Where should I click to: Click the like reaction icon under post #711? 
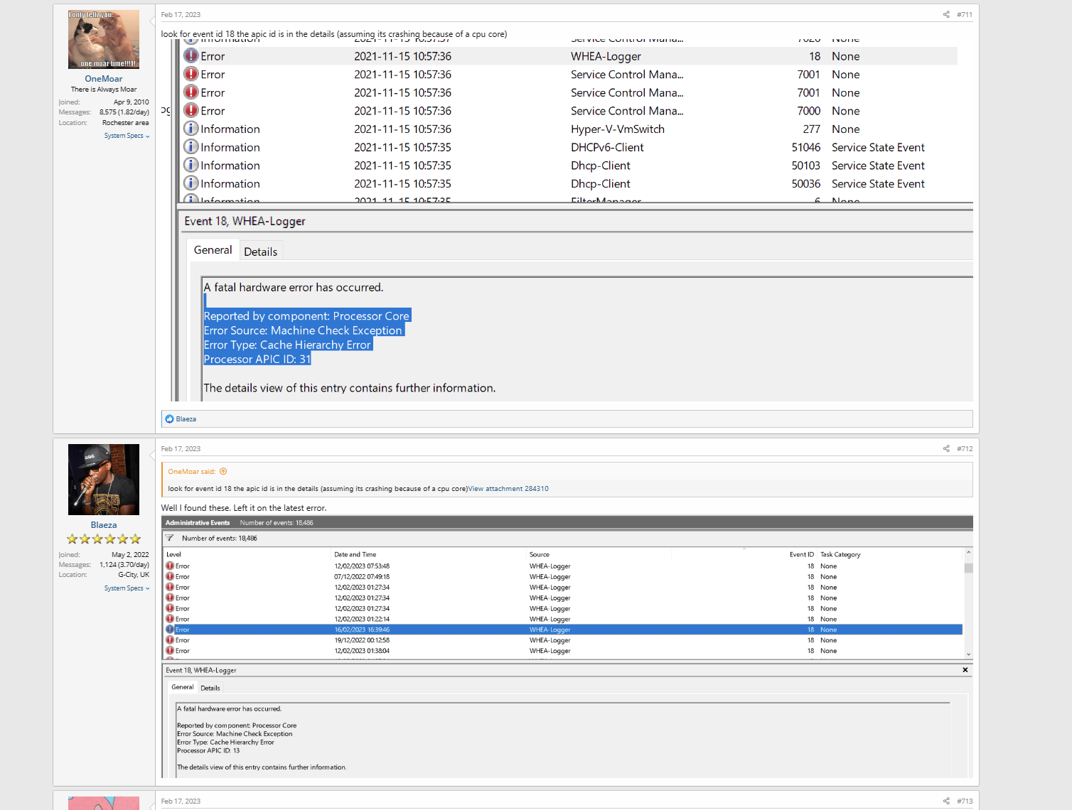170,418
